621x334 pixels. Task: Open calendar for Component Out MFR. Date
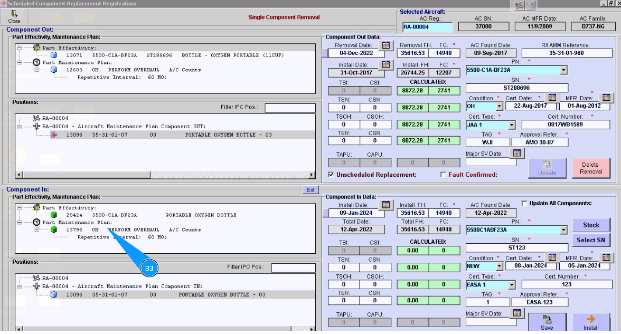[606, 98]
